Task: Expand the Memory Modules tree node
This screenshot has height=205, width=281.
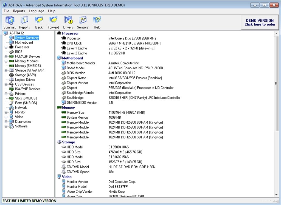Action: tap(6, 61)
